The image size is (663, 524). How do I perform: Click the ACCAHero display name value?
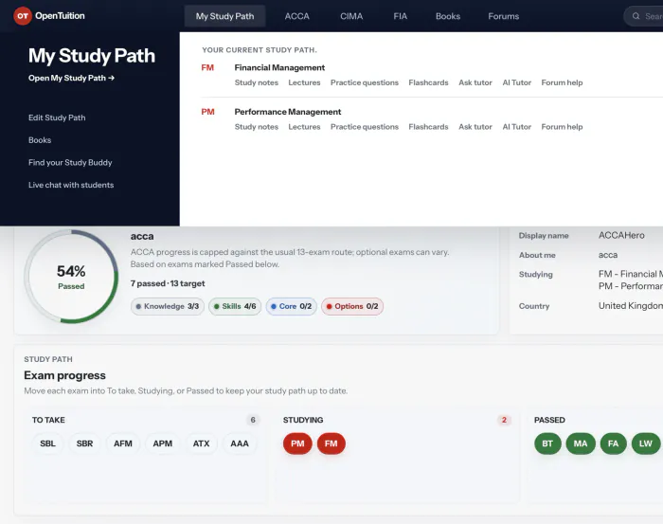[x=621, y=236]
